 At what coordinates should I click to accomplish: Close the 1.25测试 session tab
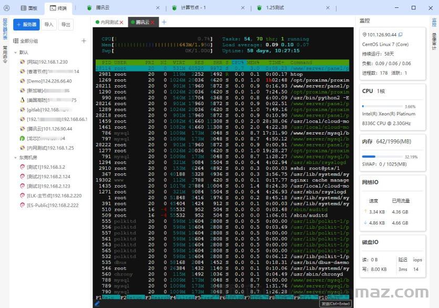[328, 8]
